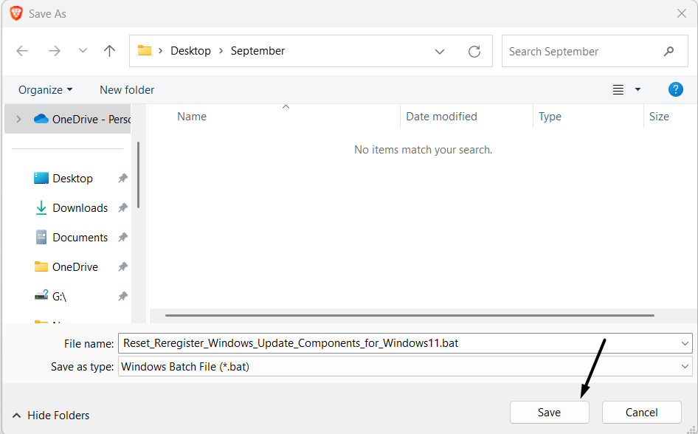Viewport: 698px width, 434px height.
Task: Open the recent locations dropdown
Action: point(83,51)
